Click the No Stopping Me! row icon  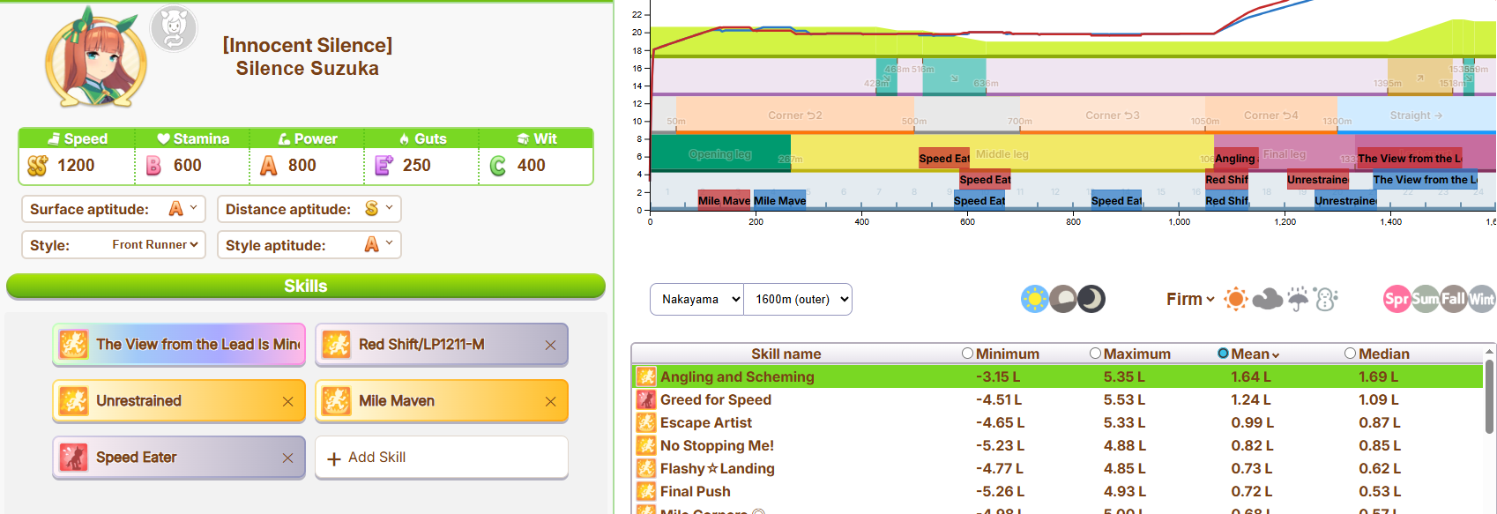point(646,445)
